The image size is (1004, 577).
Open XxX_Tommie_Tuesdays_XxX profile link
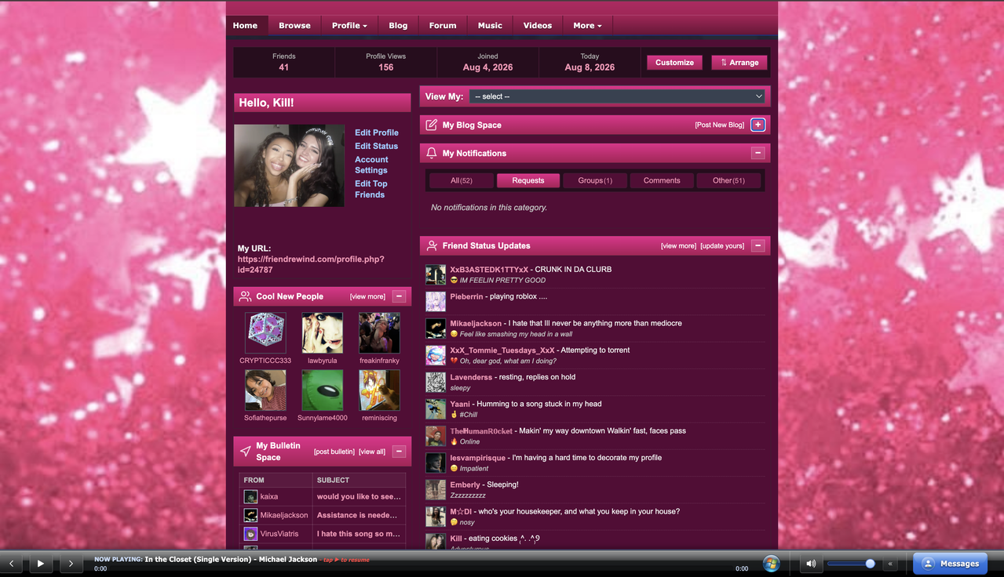coord(502,350)
